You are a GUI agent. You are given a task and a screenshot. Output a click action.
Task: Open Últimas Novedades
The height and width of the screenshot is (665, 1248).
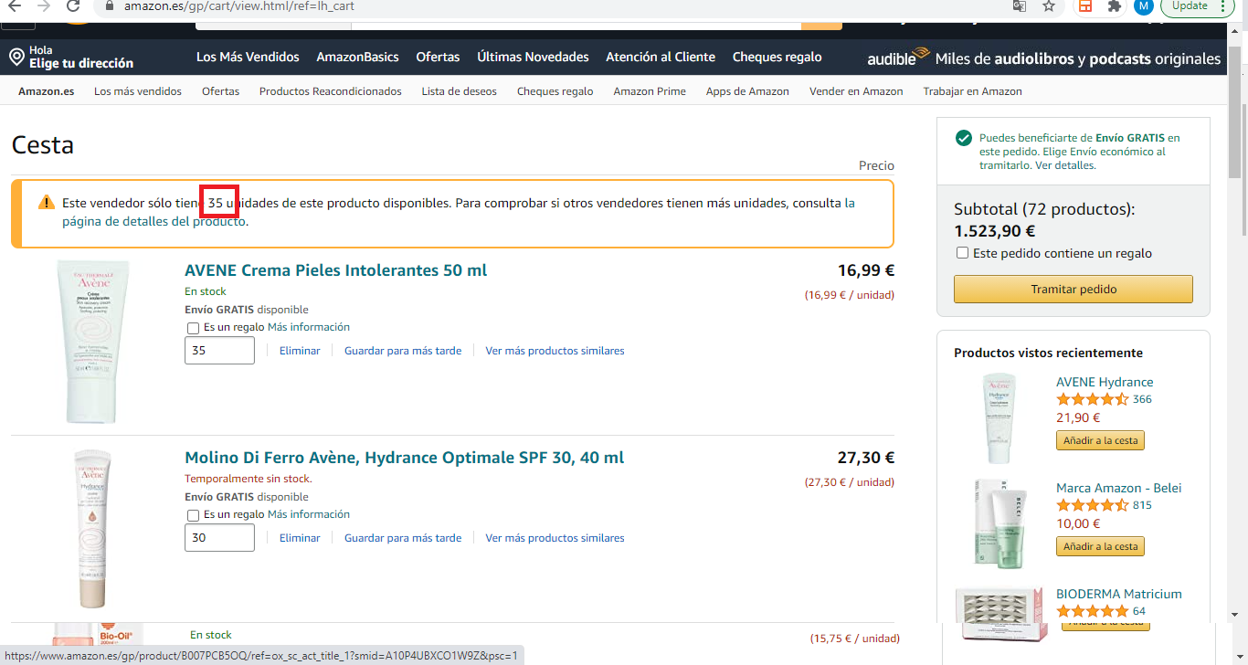pos(533,57)
